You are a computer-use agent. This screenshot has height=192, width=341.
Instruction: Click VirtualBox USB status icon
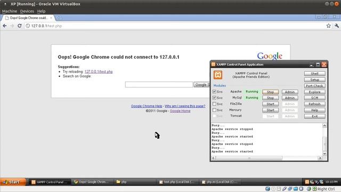click(285, 189)
